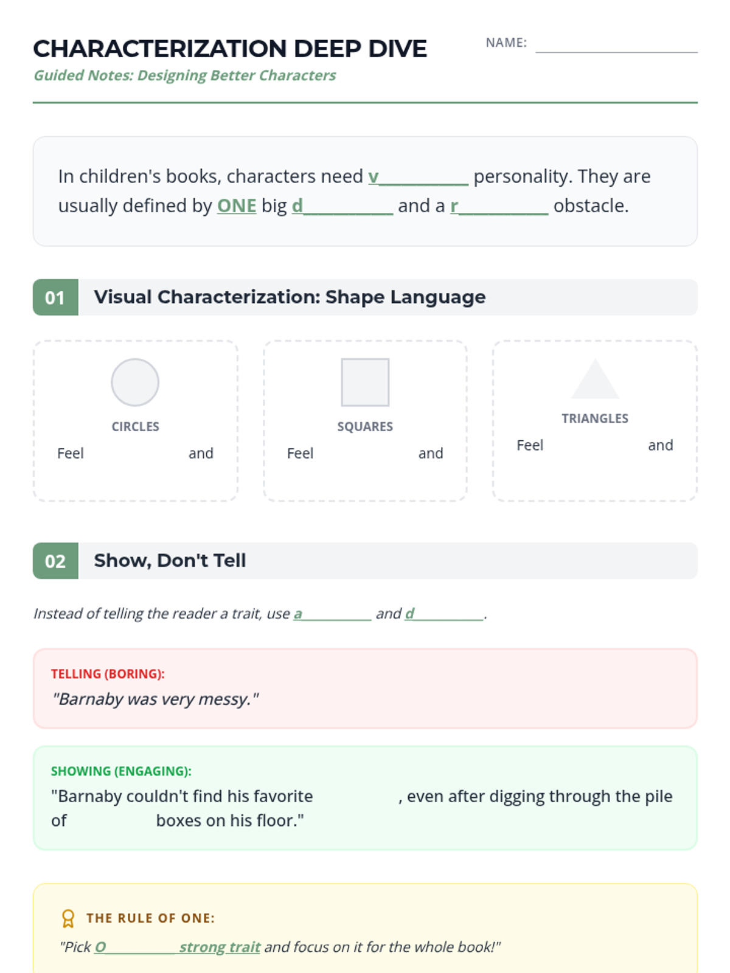730x973 pixels.
Task: Click the blank after Feel under CIRCLES
Action: coord(136,454)
